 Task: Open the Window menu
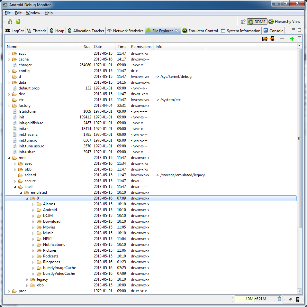click(33, 13)
